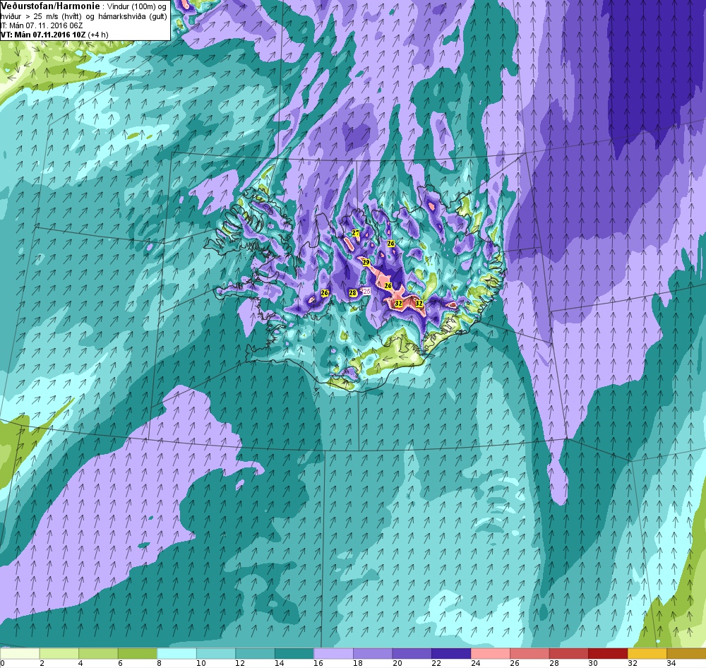Viewport: 706px width, 668px height.
Task: Click the 24–26 m/s light pink legend swatch
Action: click(x=490, y=653)
